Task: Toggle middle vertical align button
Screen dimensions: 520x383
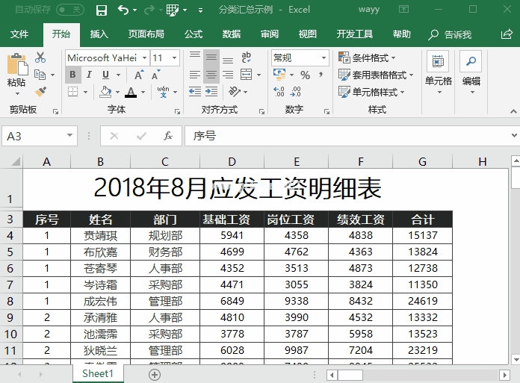Action: (x=211, y=57)
